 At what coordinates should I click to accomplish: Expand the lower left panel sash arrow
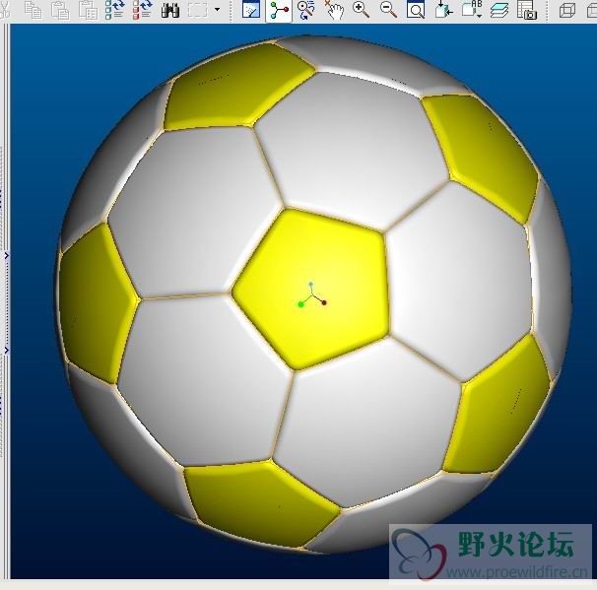pyautogui.click(x=7, y=351)
